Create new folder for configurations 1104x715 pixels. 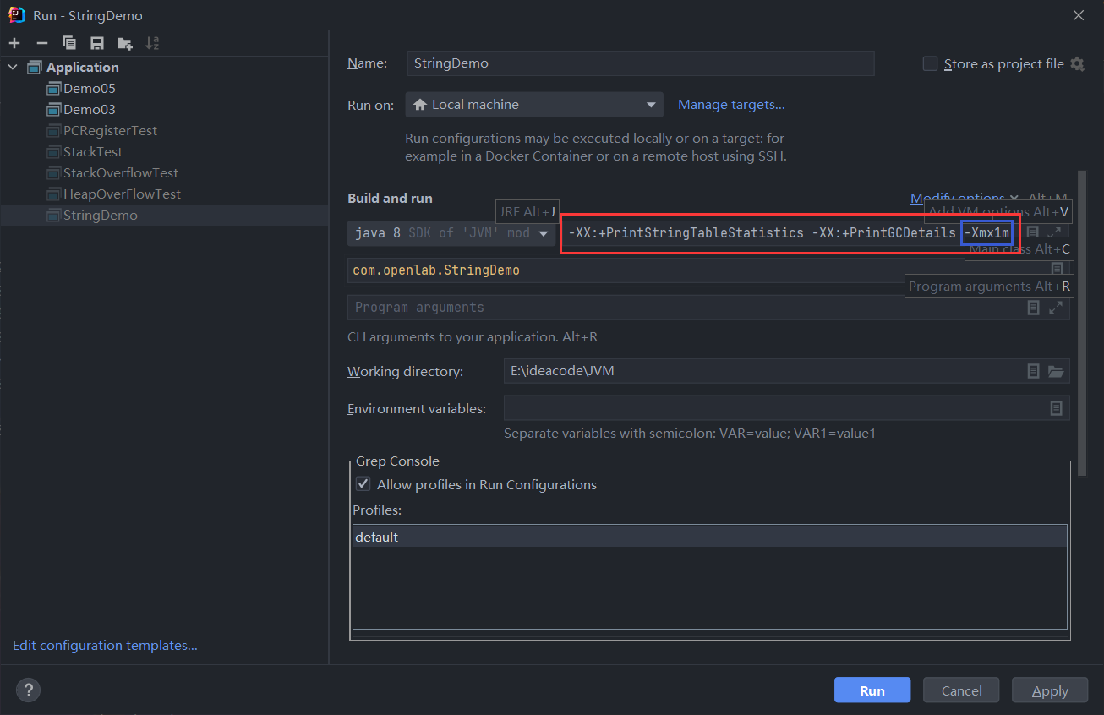pos(125,43)
